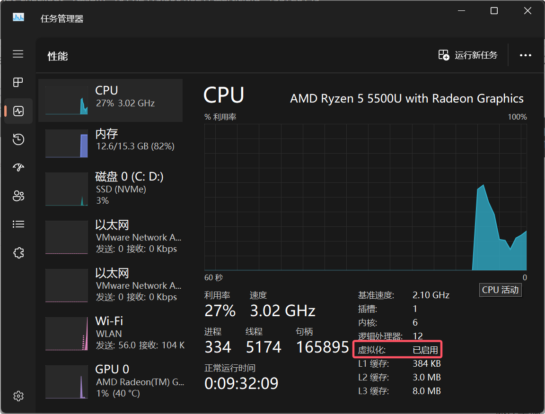Select the second 以太网 VMware adapter
Image resolution: width=545 pixels, height=414 pixels.
pos(111,285)
